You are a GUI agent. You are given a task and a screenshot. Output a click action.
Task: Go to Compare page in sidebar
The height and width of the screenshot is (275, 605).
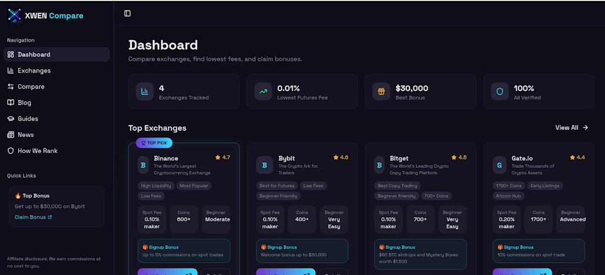click(x=57, y=87)
